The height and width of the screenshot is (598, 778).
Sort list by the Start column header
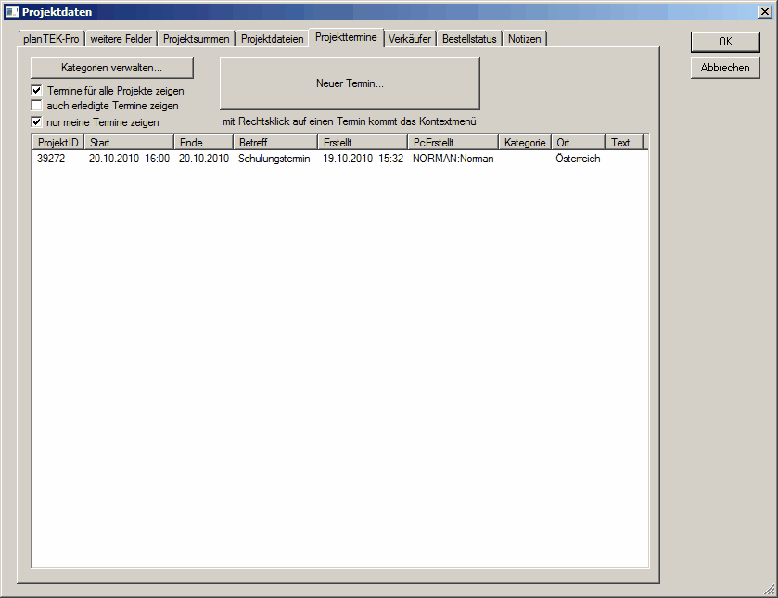pyautogui.click(x=128, y=143)
